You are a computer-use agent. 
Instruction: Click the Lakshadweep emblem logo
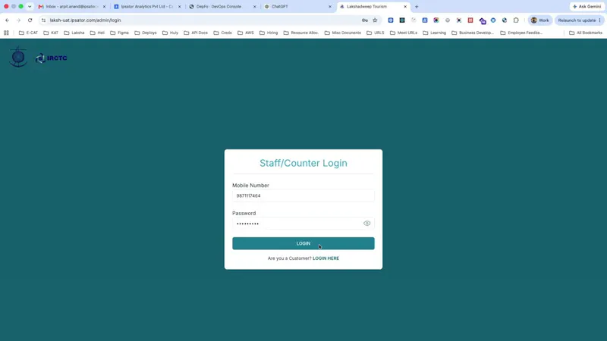click(x=18, y=57)
